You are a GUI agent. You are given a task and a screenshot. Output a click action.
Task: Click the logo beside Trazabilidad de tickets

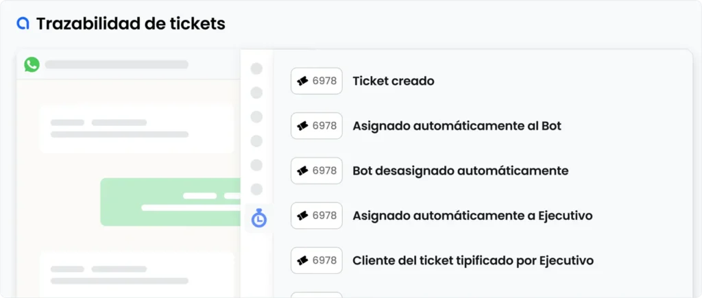tap(23, 23)
